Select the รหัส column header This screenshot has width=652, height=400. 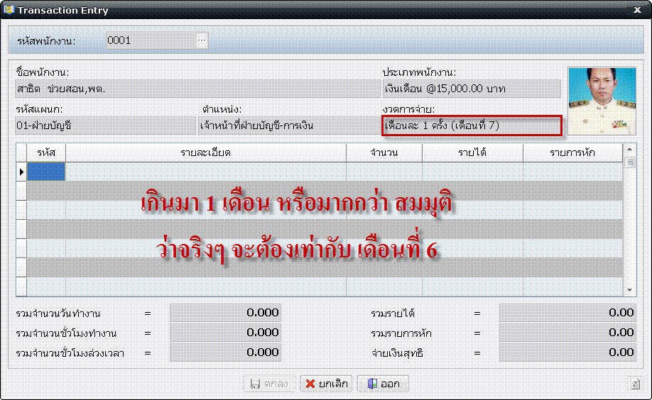(46, 152)
